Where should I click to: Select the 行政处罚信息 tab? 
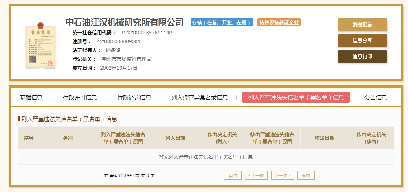[134, 97]
